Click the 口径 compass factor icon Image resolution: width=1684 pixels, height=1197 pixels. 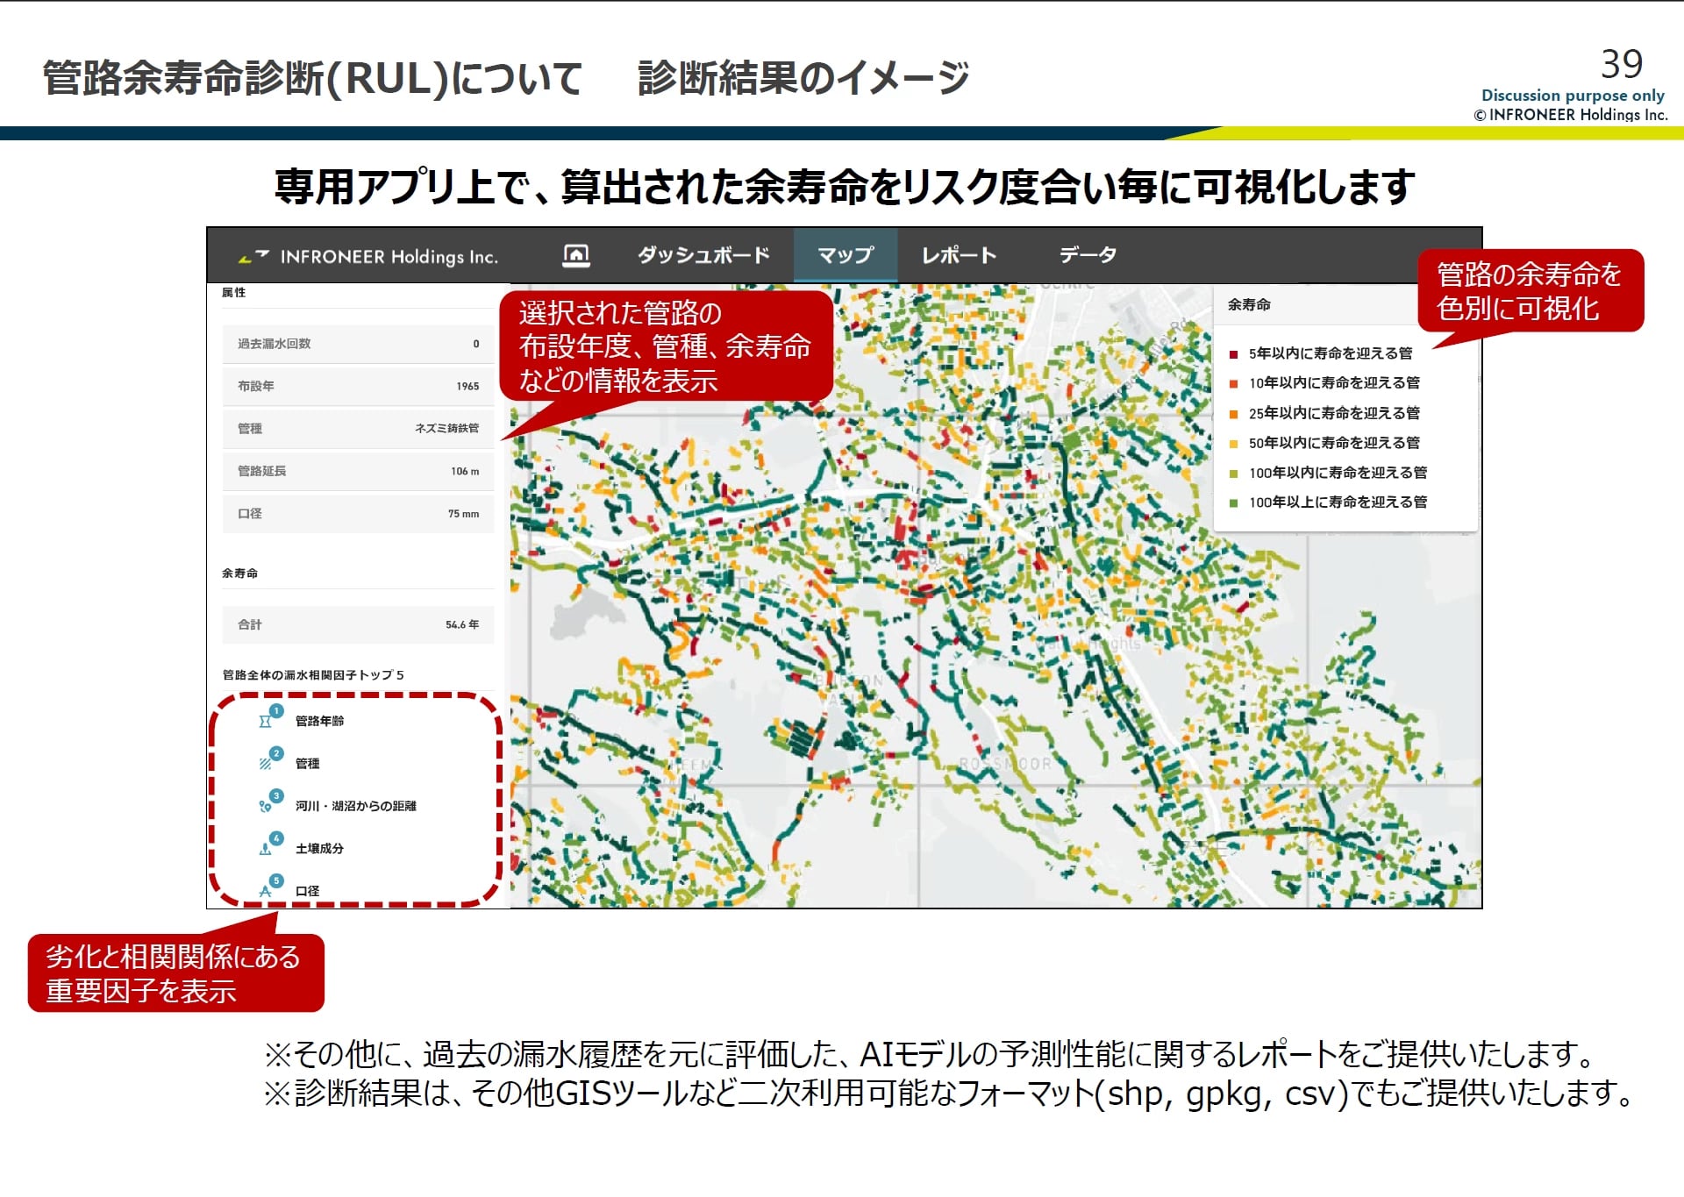click(x=265, y=891)
